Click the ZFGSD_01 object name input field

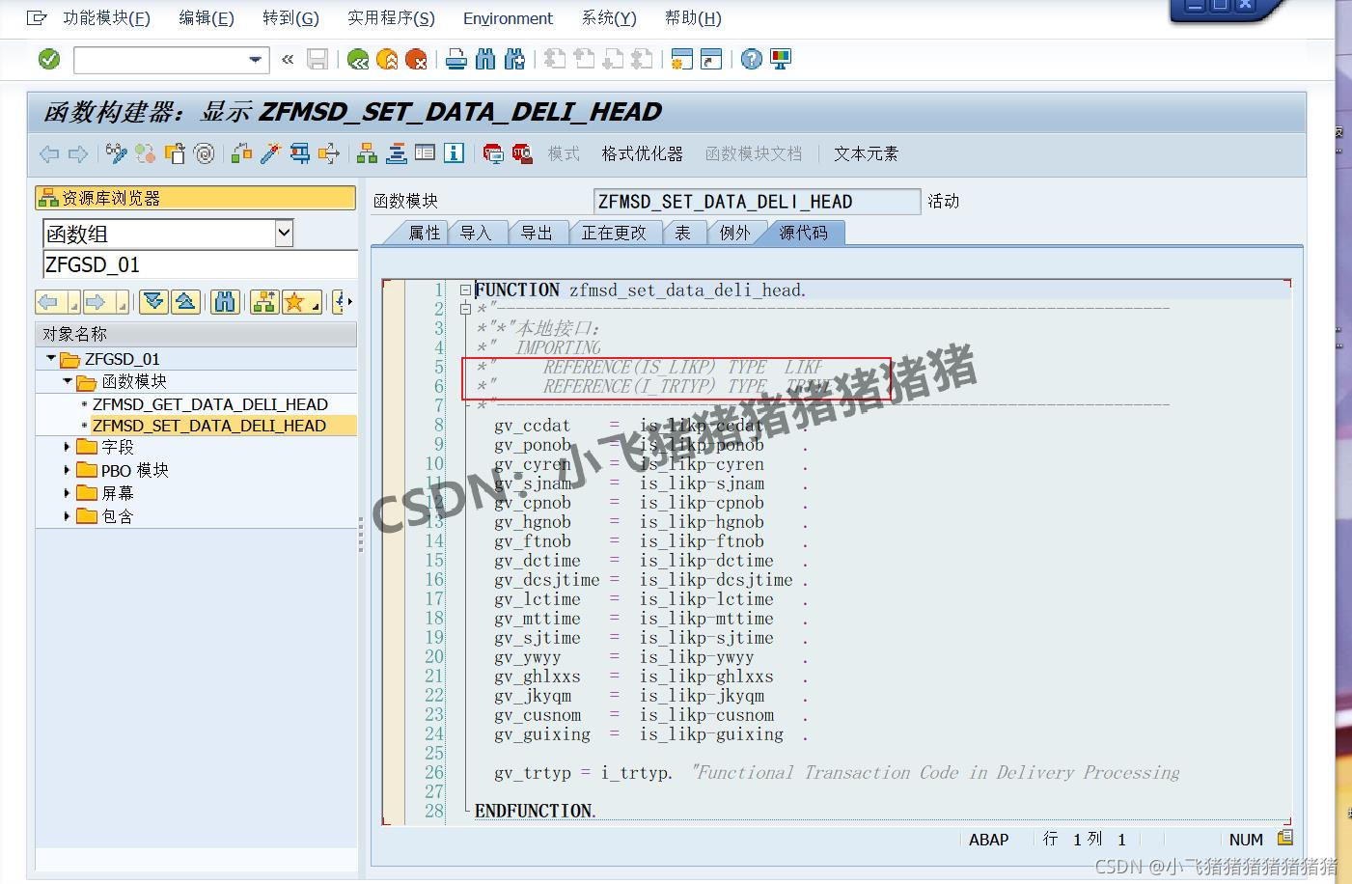[x=200, y=264]
